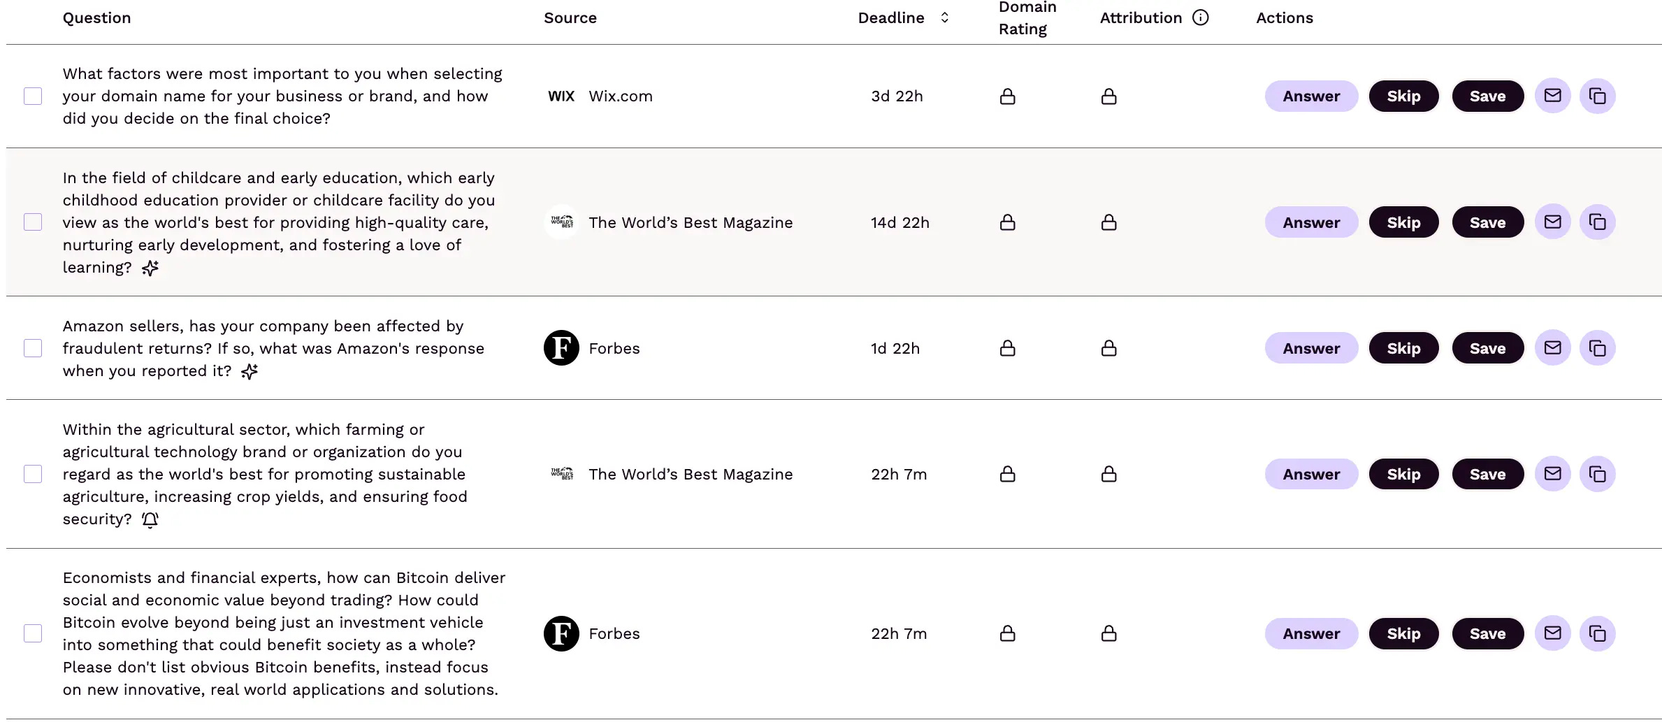Check the Bitcoin question row checkbox
Screen dimensions: 1662x727
33,633
